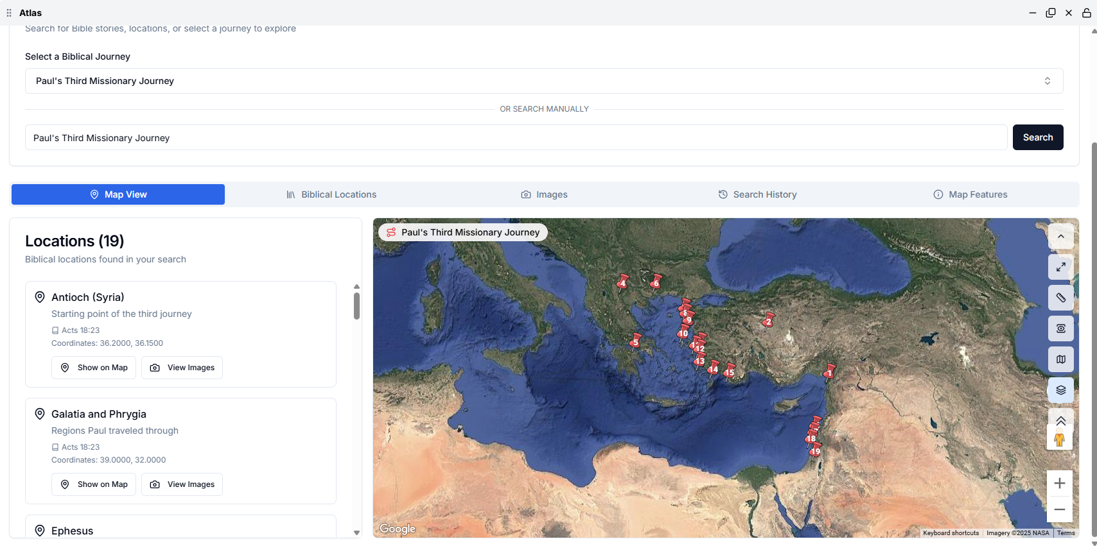Toggle fullscreen map view
Screen dimensions: 1097x546
coord(1061,267)
